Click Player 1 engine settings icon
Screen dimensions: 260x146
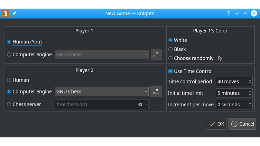point(156,55)
